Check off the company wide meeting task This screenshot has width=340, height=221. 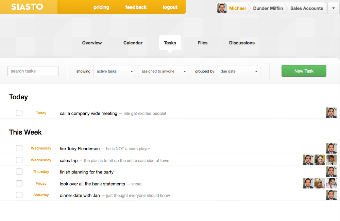pyautogui.click(x=19, y=113)
